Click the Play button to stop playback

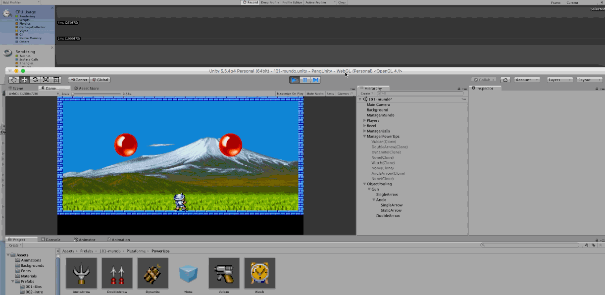coord(295,80)
